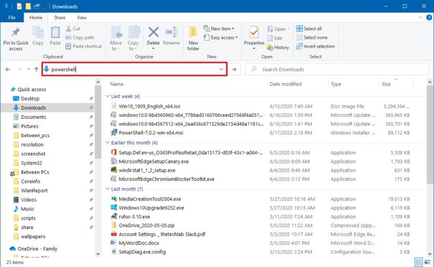The width and height of the screenshot is (434, 267).
Task: Sort by the Type column header
Action: [x=336, y=84]
